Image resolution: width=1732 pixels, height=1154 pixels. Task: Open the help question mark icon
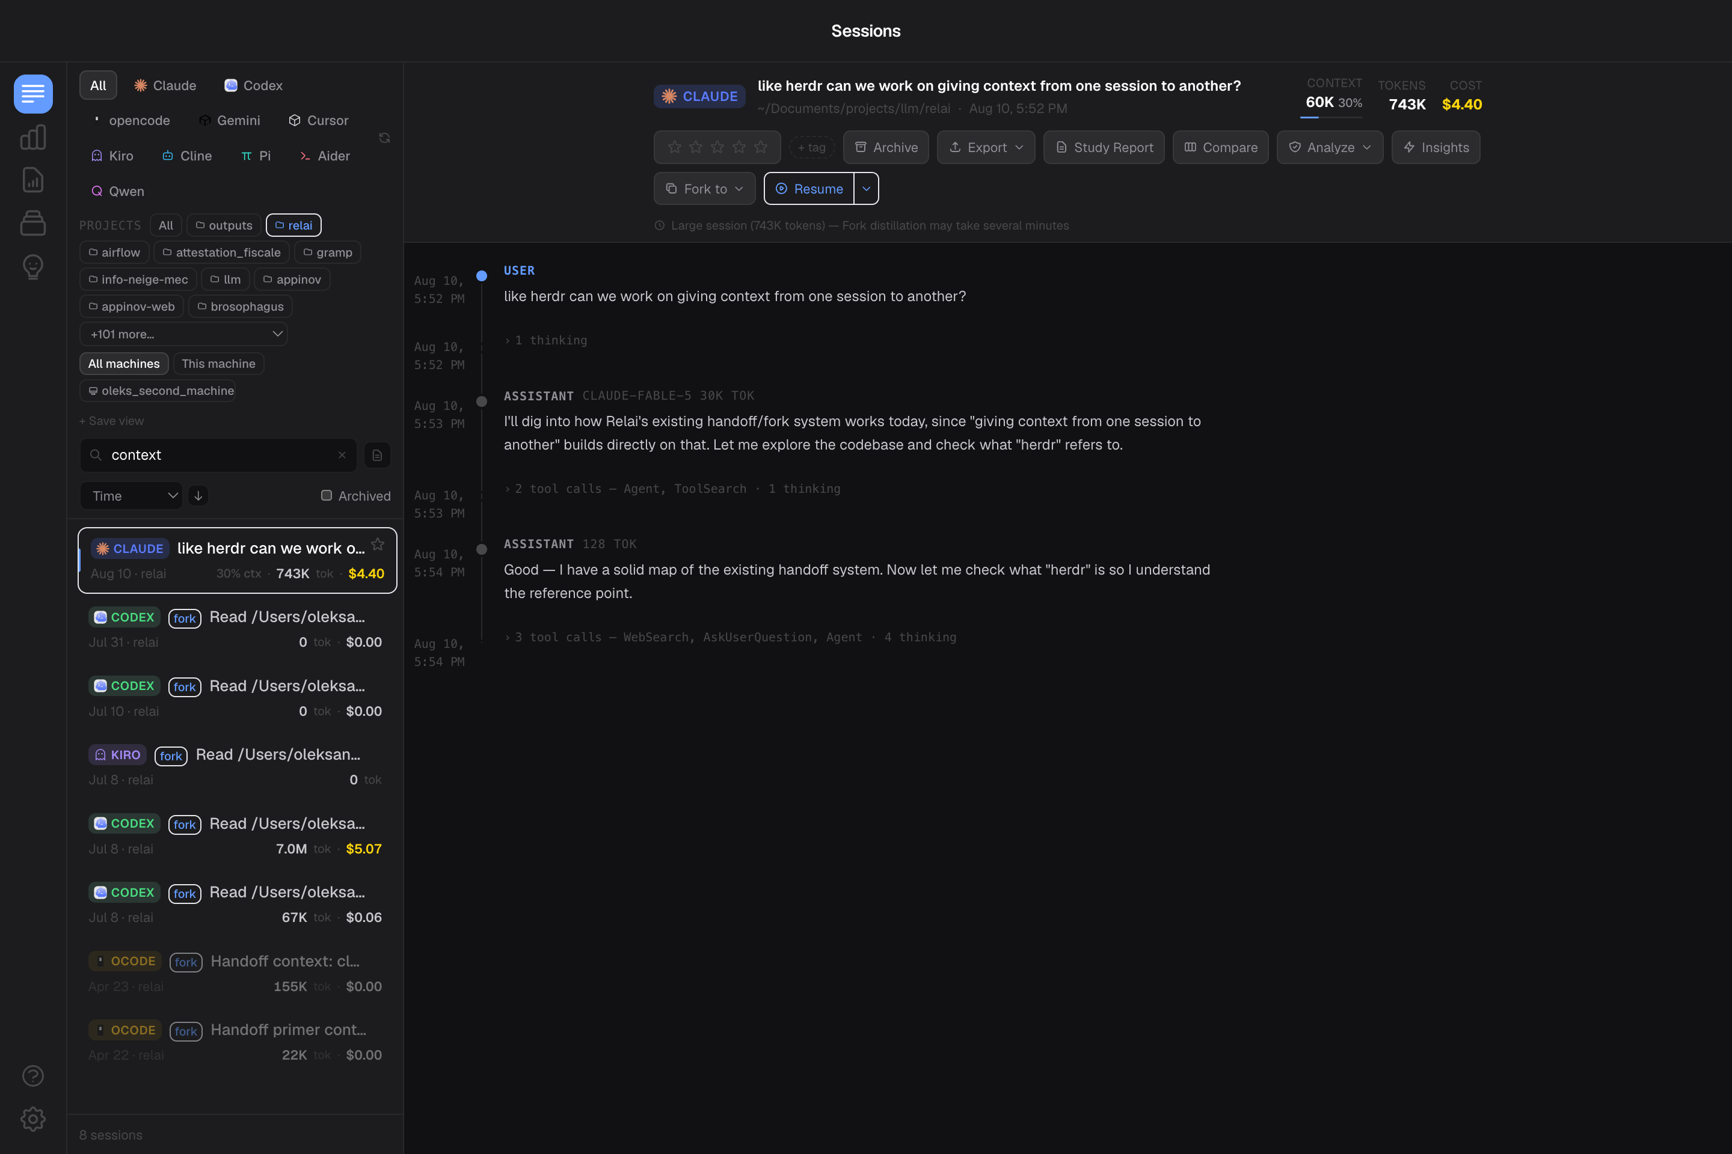click(33, 1076)
